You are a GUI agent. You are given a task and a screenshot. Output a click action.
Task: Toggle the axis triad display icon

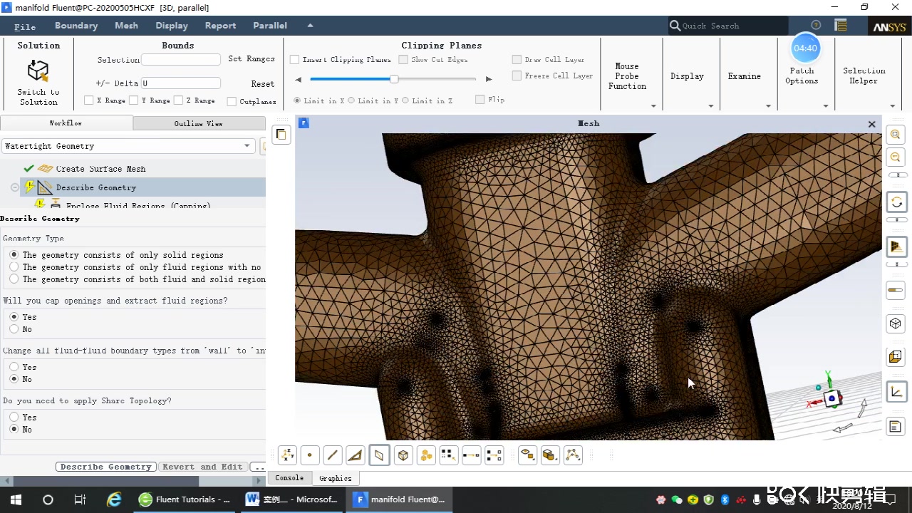896,391
